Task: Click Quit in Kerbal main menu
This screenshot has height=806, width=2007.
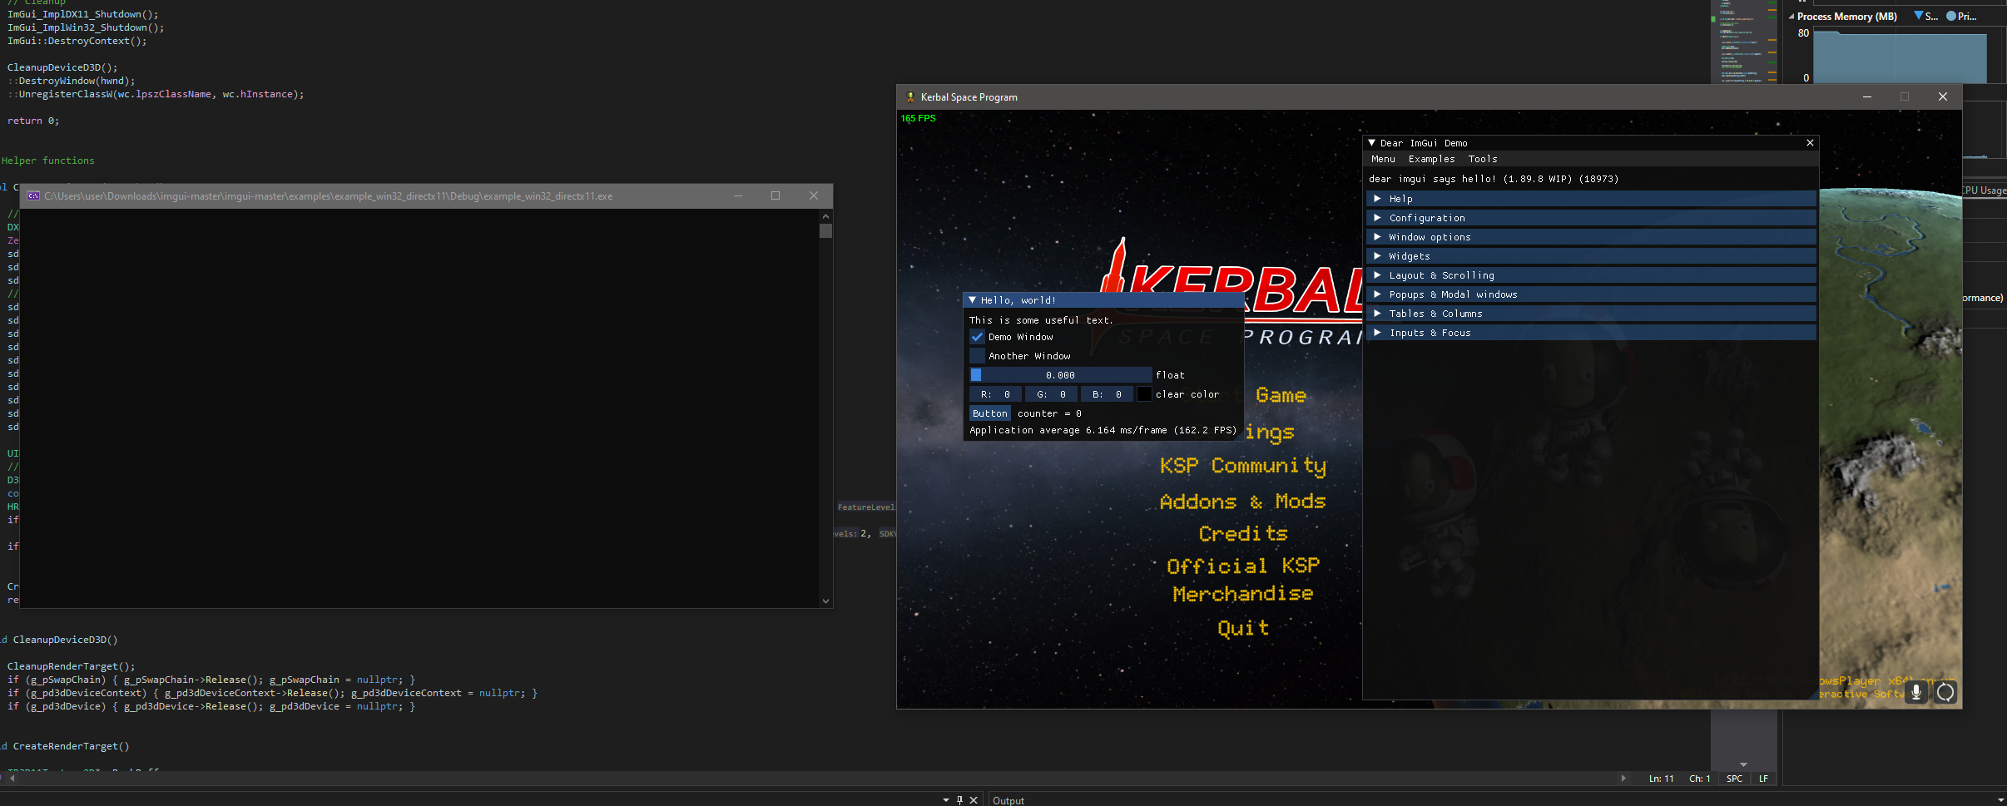Action: pos(1243,628)
